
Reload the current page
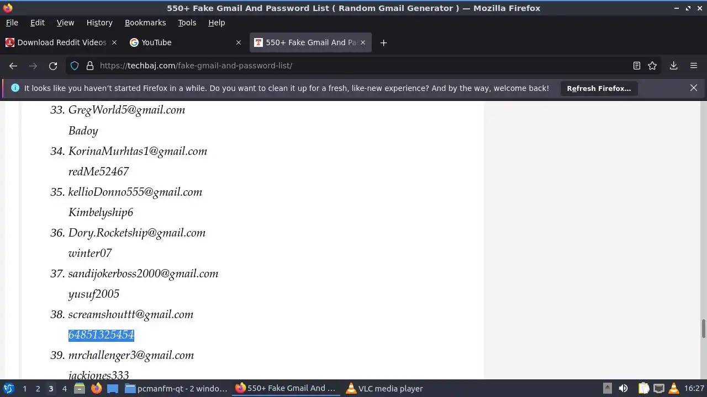53,66
